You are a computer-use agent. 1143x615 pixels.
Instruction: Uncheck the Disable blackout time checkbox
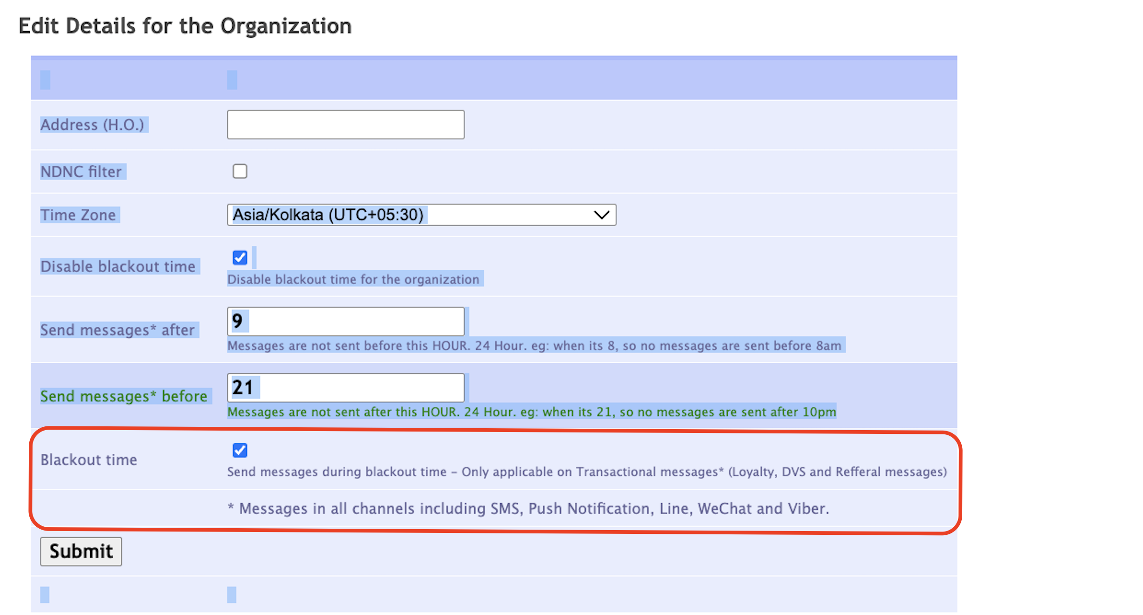240,258
